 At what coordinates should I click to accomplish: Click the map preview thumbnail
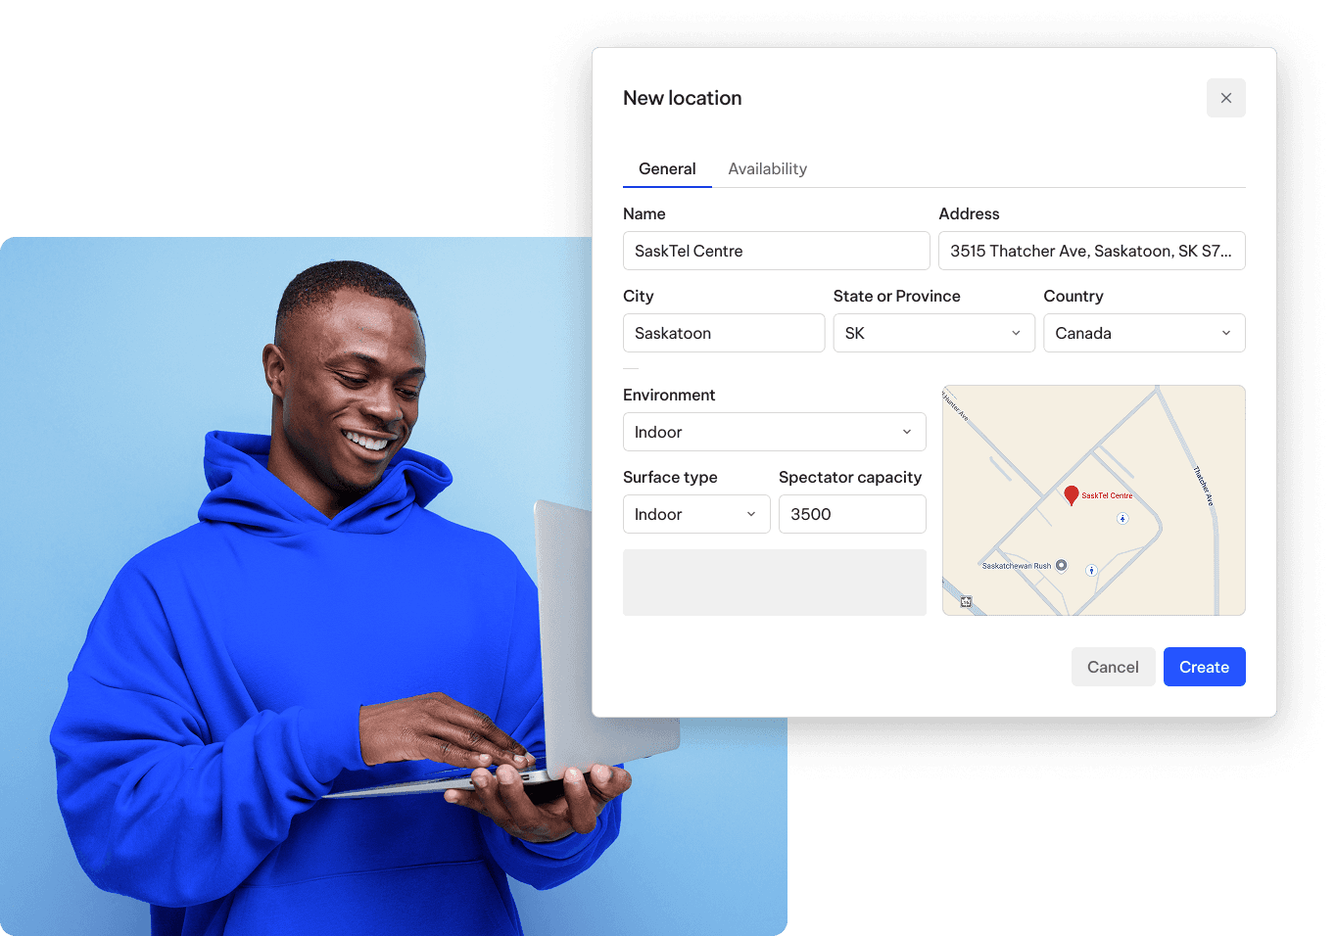click(1093, 500)
